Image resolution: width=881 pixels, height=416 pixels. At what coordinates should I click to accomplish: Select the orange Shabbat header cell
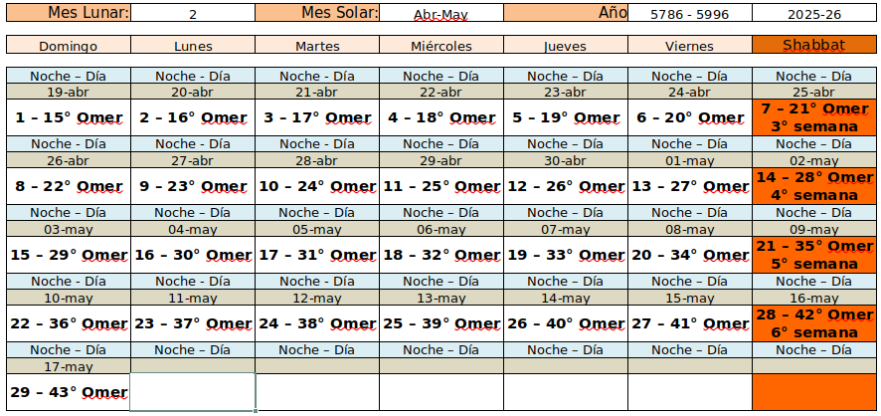pyautogui.click(x=813, y=46)
